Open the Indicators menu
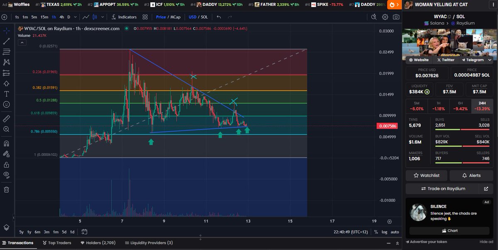498x250 pixels. [124, 17]
